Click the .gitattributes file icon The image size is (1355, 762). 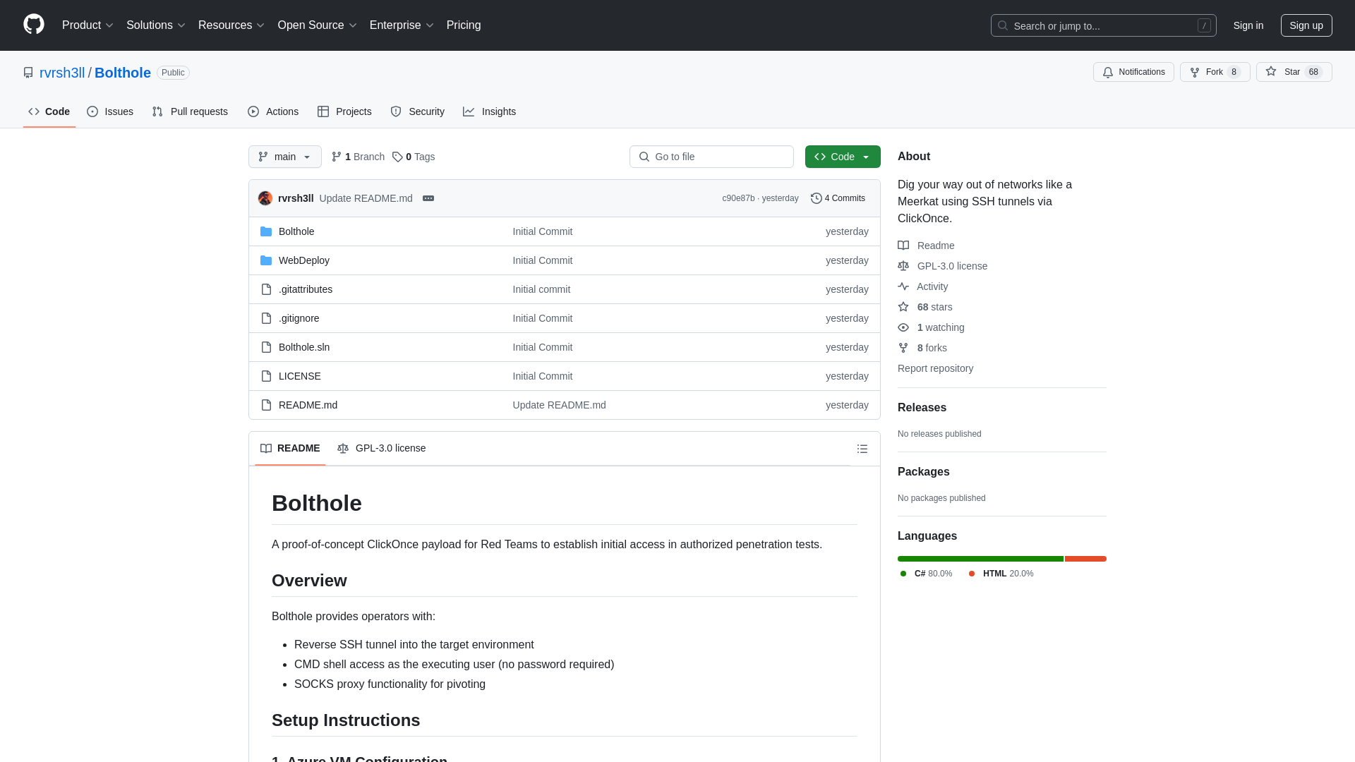(x=266, y=289)
